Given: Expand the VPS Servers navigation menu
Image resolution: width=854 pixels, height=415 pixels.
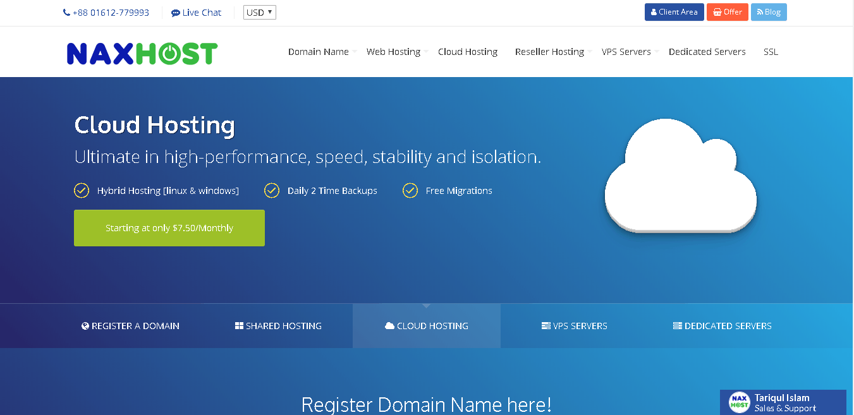Looking at the screenshot, I should (x=626, y=52).
